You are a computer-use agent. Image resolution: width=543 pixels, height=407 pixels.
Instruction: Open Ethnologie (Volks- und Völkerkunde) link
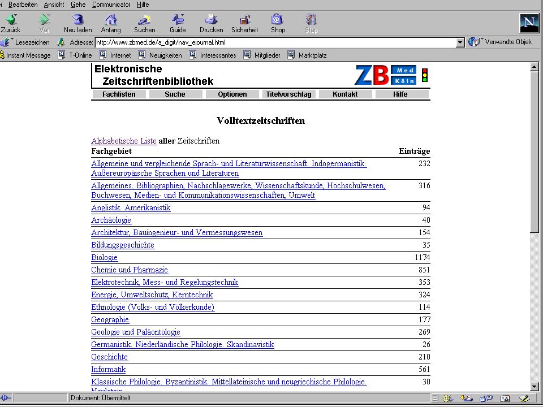(153, 308)
